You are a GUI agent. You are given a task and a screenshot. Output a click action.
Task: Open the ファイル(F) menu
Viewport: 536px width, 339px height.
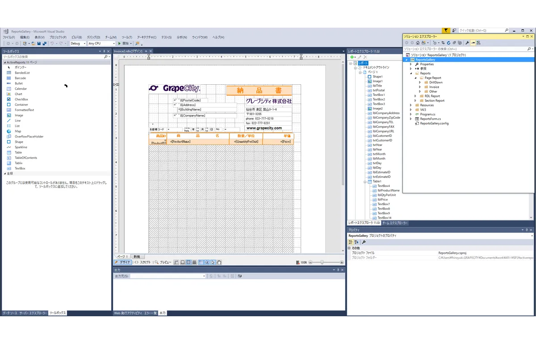pos(8,37)
